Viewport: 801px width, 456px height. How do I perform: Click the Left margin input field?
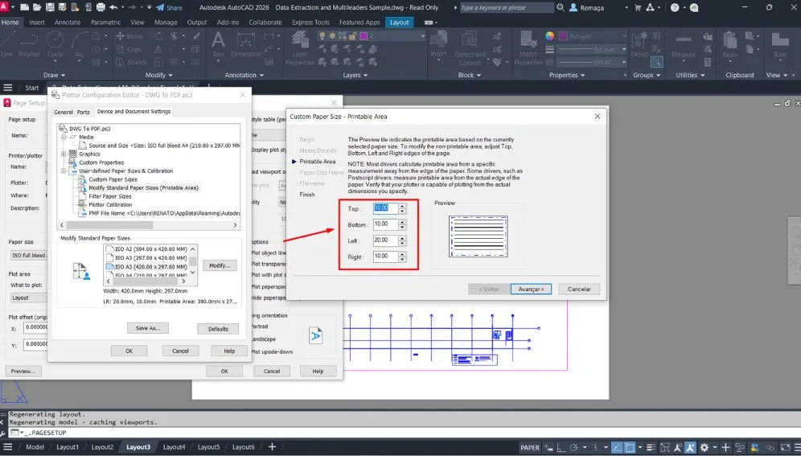(x=384, y=240)
